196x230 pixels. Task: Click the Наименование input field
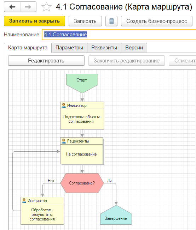point(119,35)
